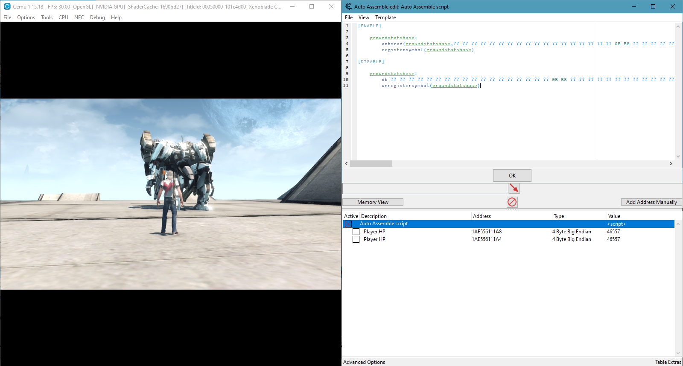Enable first Player HP entry at 1AE556111A8

(356, 232)
